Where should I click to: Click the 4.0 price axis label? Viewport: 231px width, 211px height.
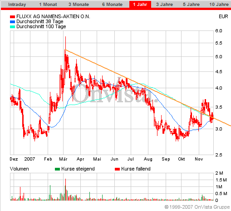tap(219, 88)
